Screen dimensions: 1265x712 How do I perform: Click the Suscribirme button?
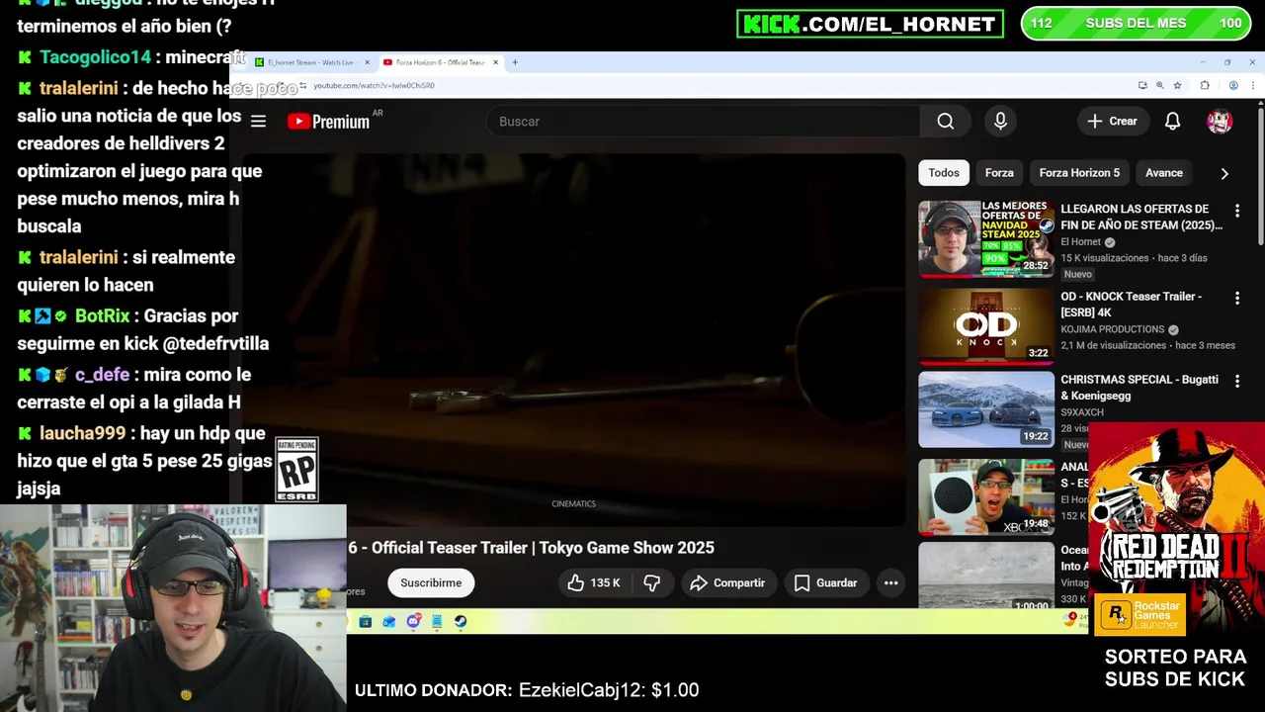point(431,582)
